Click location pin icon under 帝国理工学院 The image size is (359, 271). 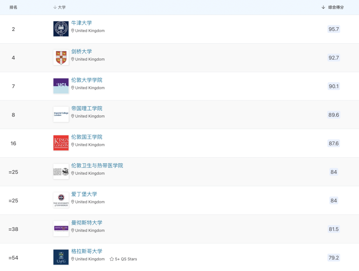72,116
